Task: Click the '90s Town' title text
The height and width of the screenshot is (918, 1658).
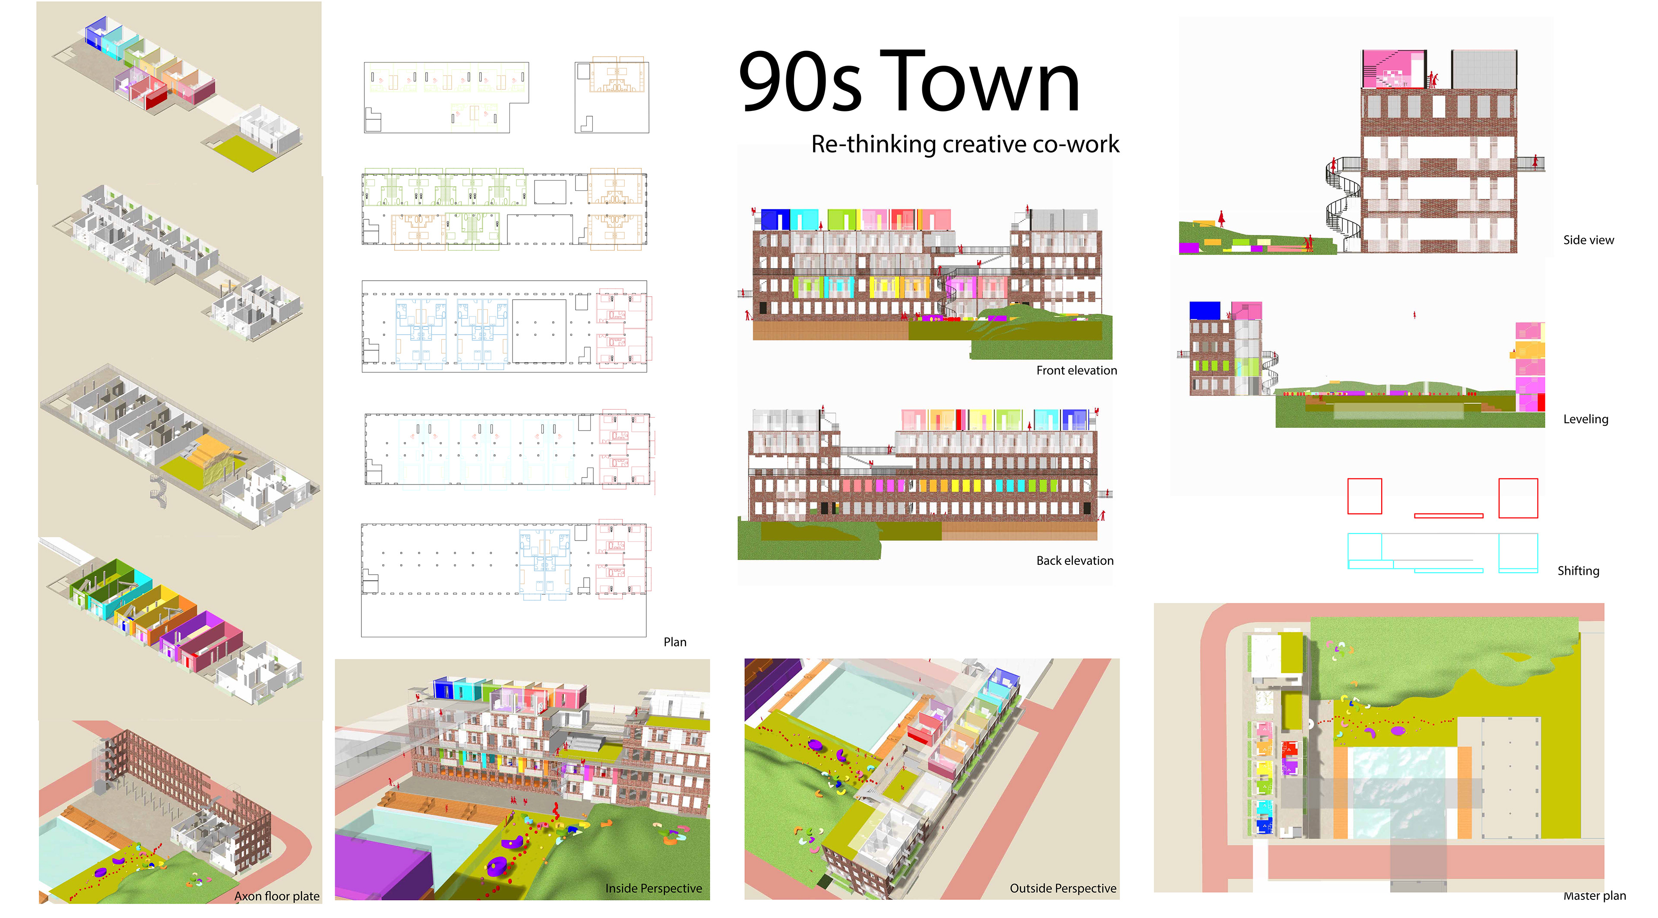Action: pos(909,82)
